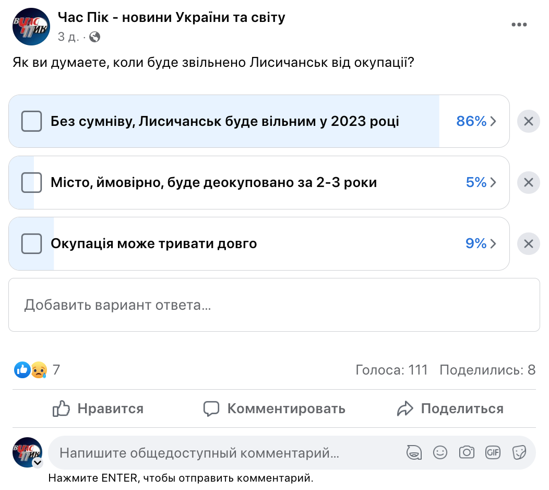Click the add poll option input field

point(274,305)
